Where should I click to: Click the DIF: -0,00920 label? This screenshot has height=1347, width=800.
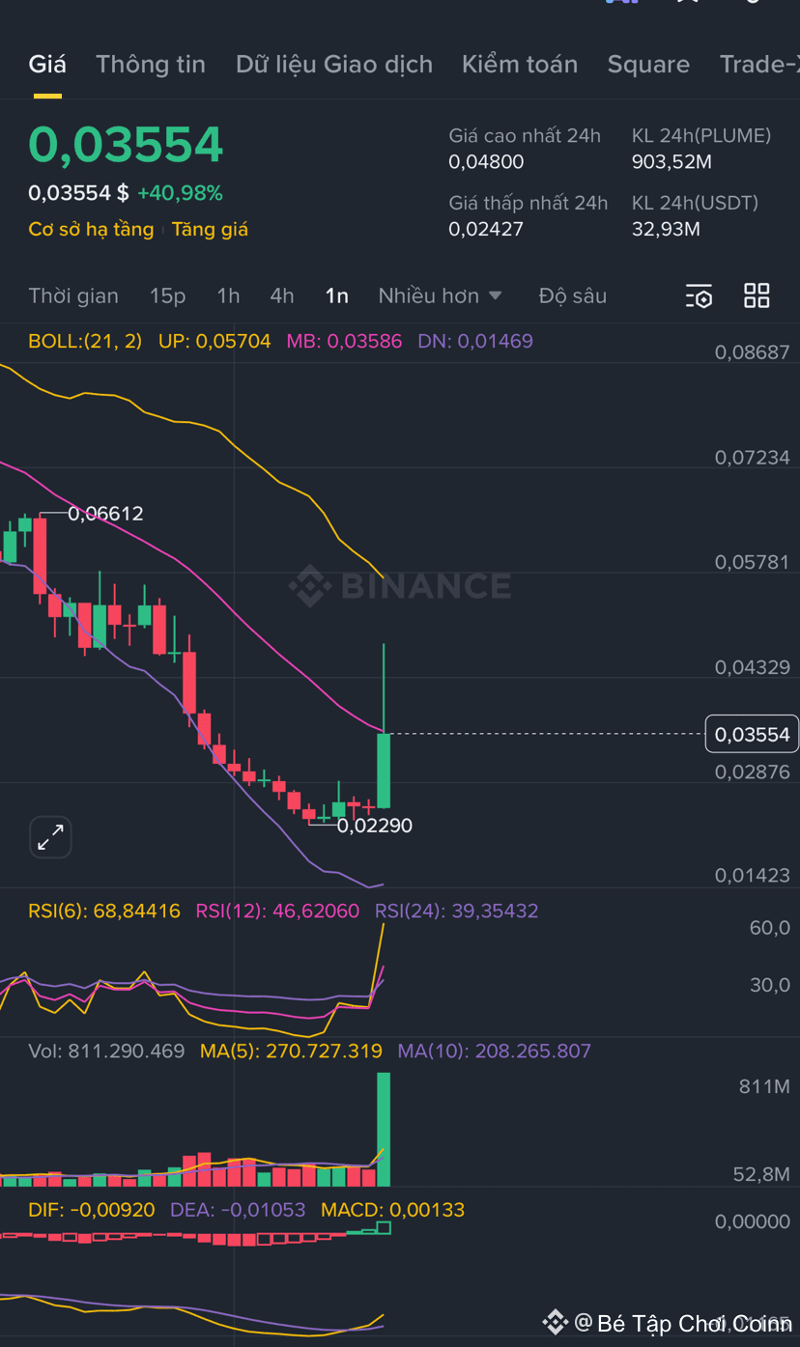(x=92, y=1210)
